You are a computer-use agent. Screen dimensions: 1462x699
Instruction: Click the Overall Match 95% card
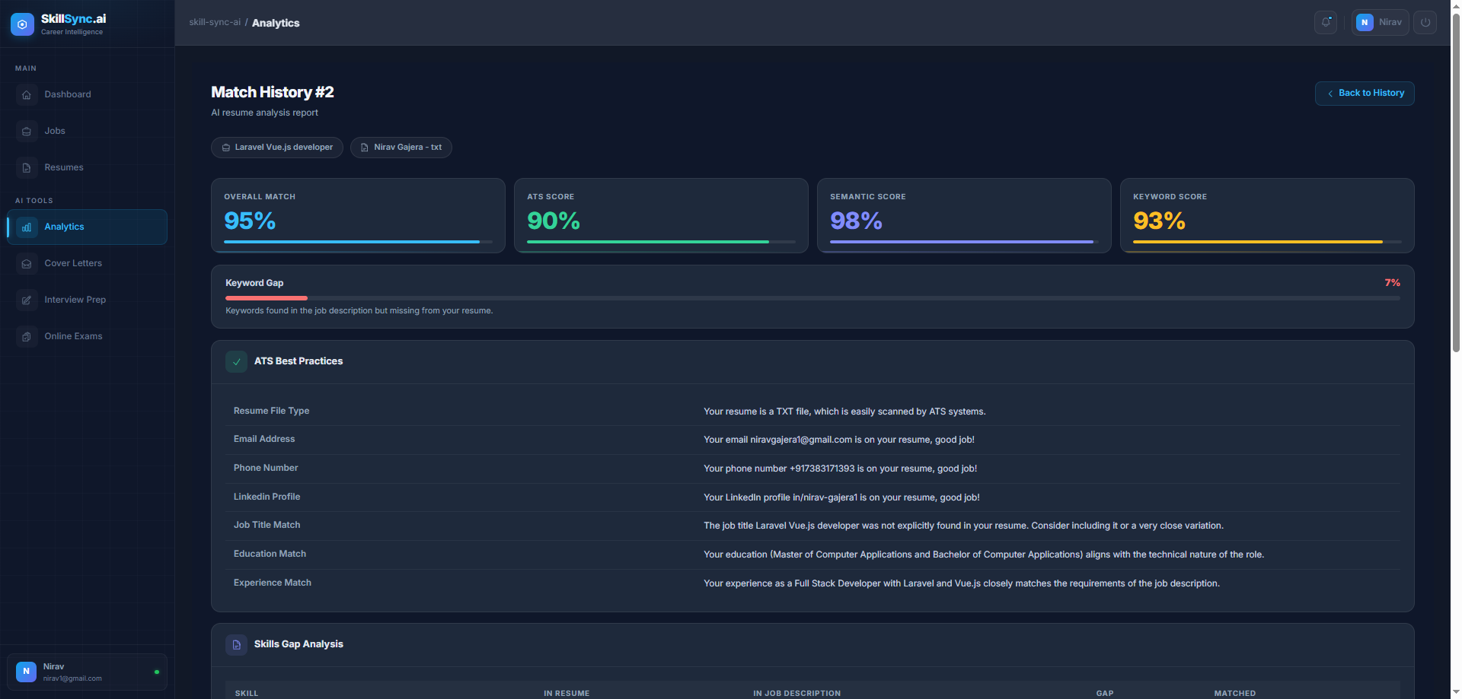[358, 215]
